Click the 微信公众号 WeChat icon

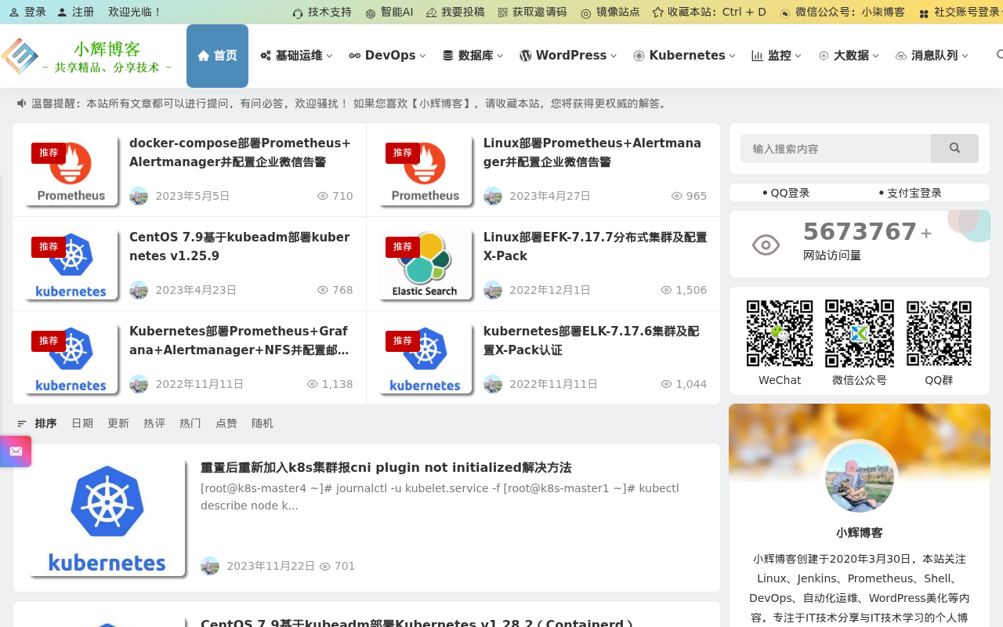[x=785, y=13]
